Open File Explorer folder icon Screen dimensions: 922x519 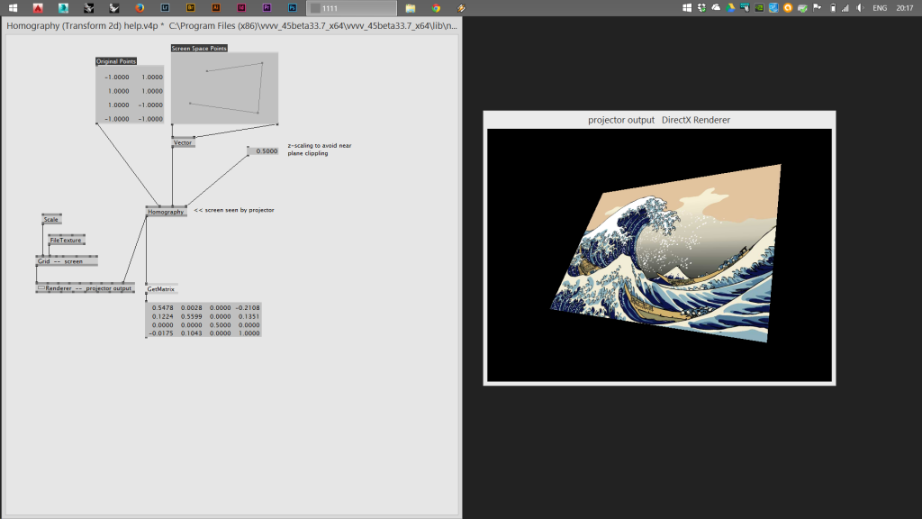(x=411, y=8)
